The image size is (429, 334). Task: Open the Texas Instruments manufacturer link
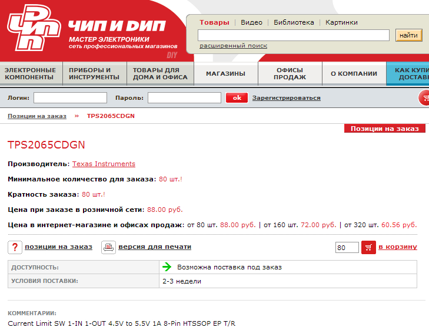click(x=104, y=164)
